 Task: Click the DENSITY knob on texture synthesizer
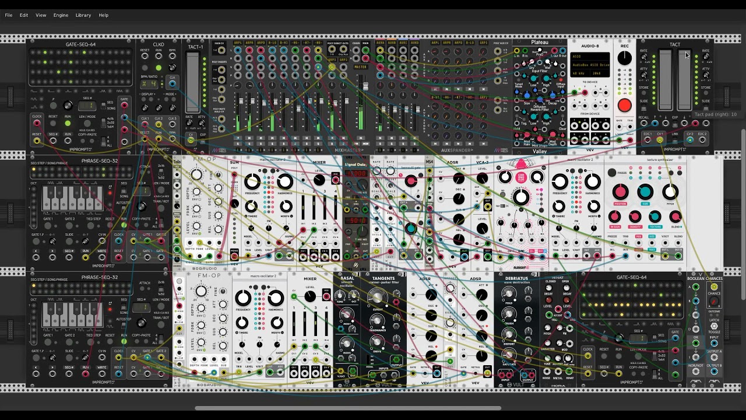click(635, 217)
